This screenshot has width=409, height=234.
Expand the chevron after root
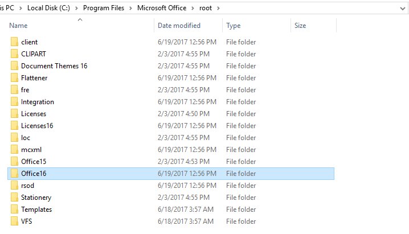tap(218, 9)
